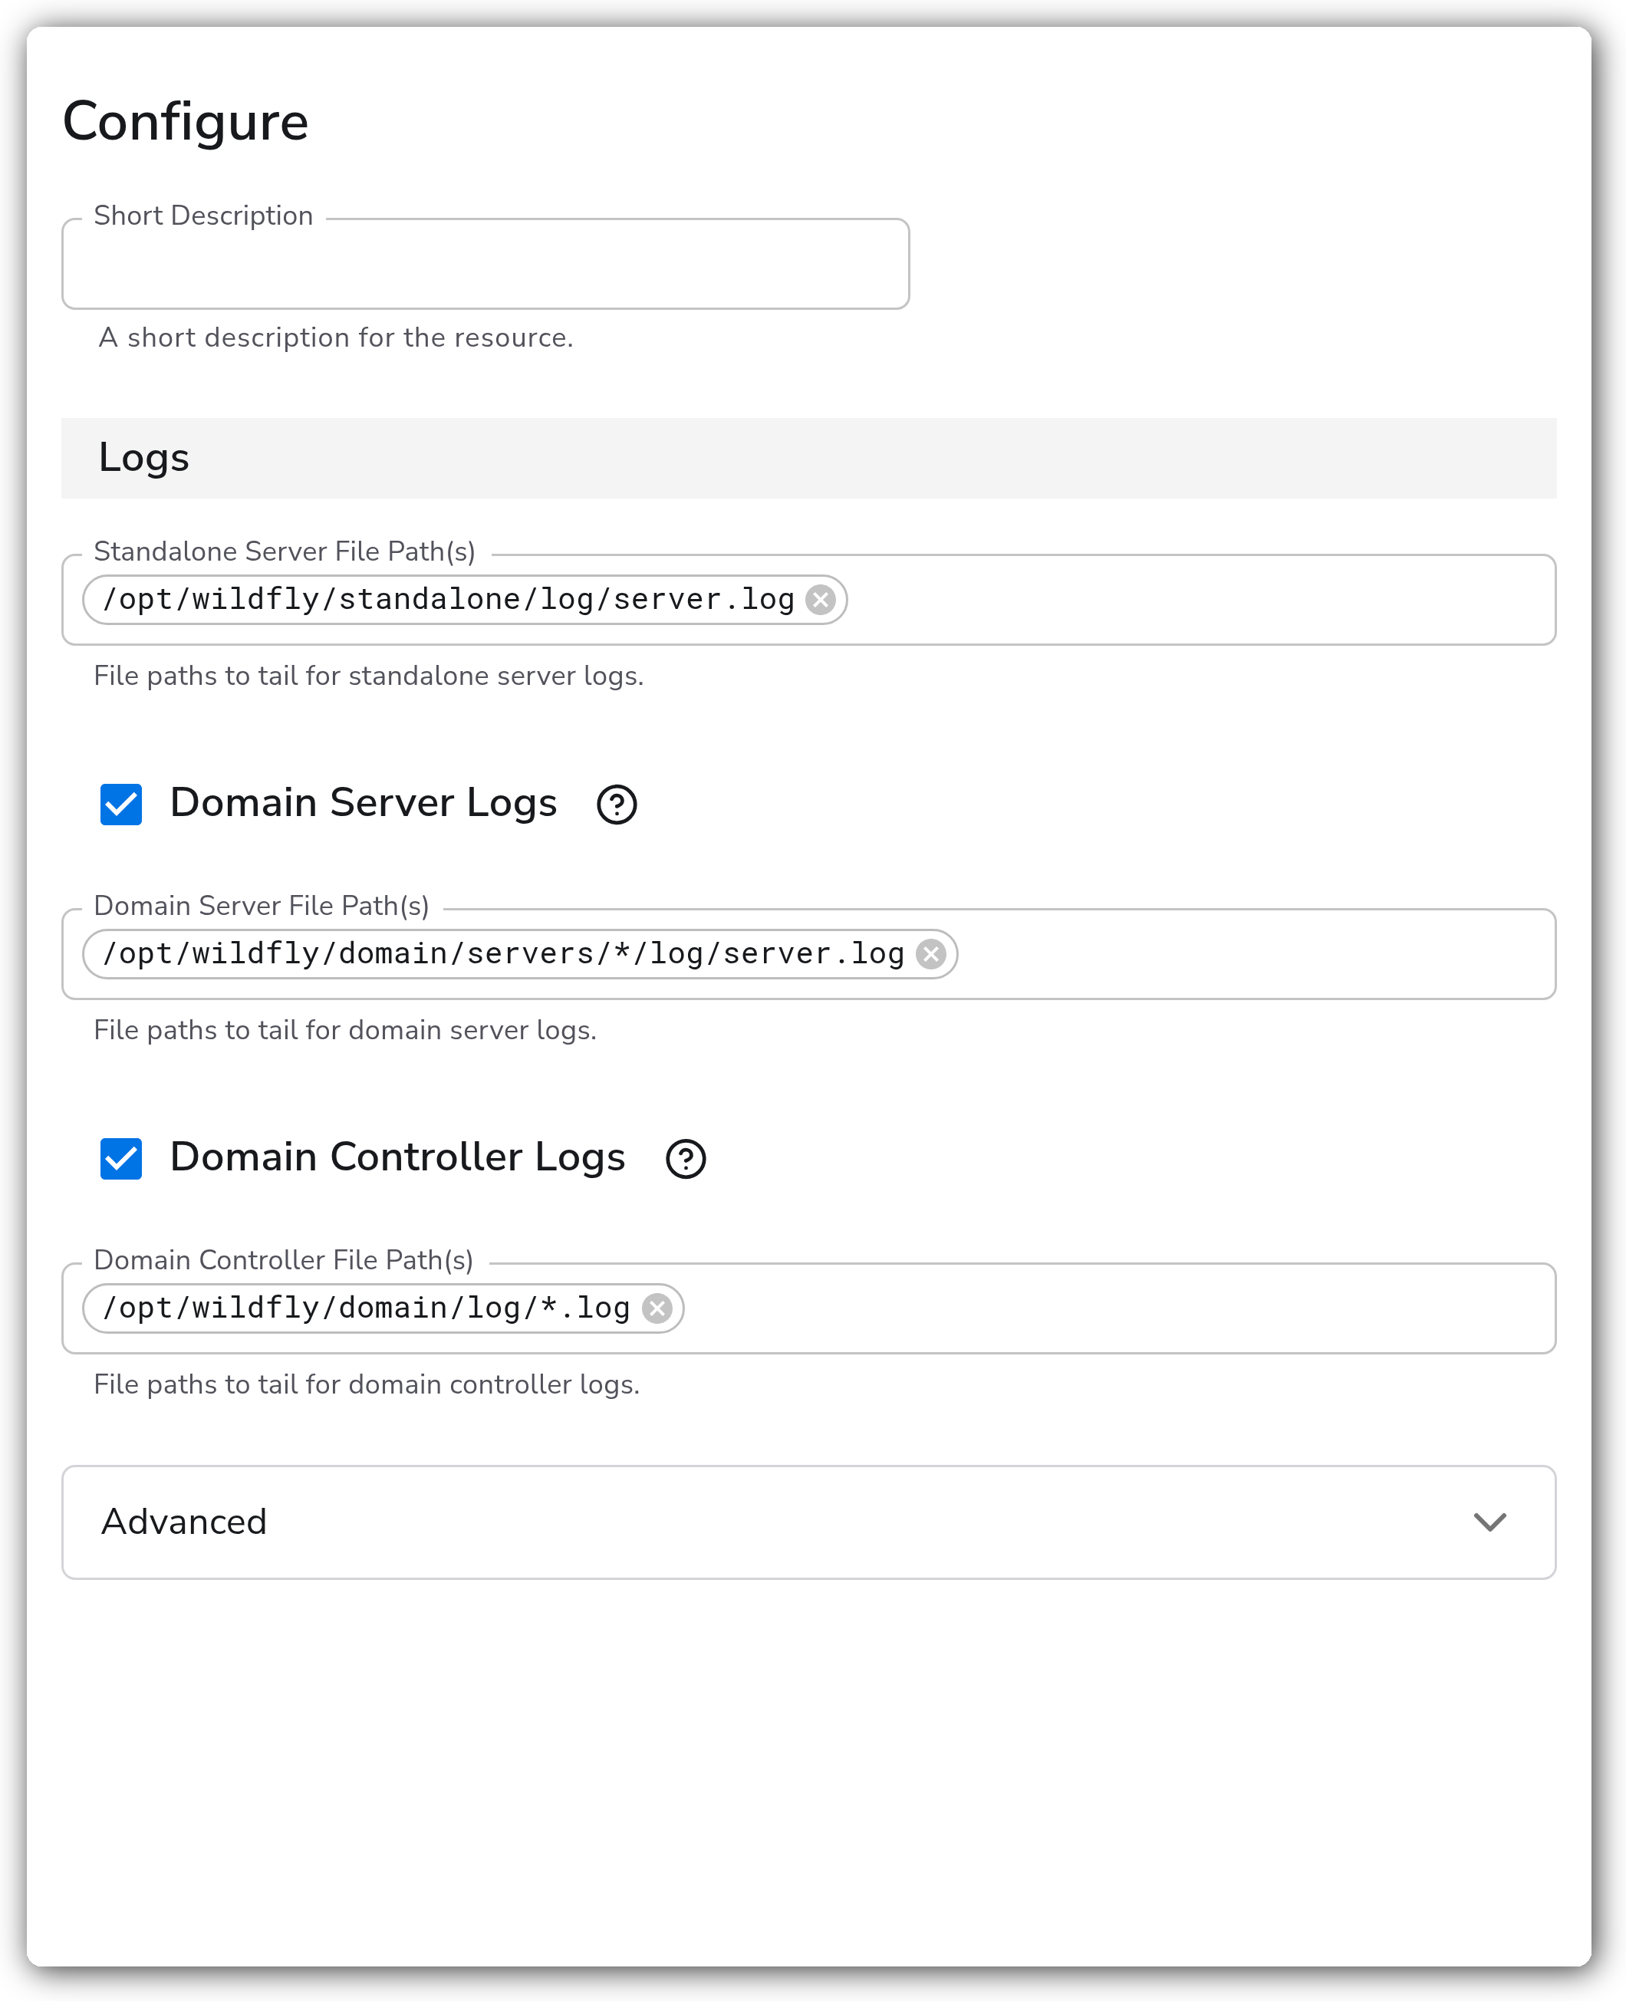This screenshot has width=1626, height=2001.
Task: Click the Domain Controller Logs label
Action: click(397, 1157)
